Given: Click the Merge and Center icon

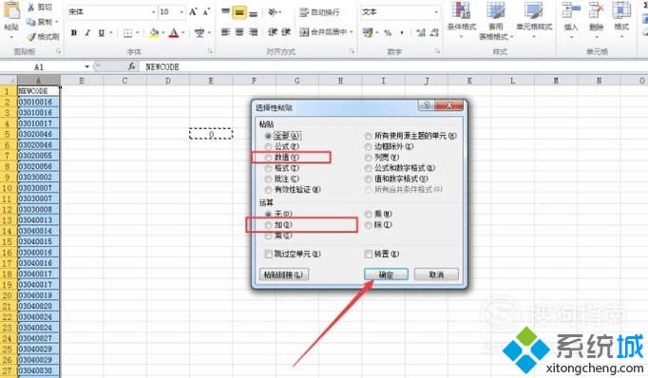Looking at the screenshot, I should pyautogui.click(x=304, y=31).
